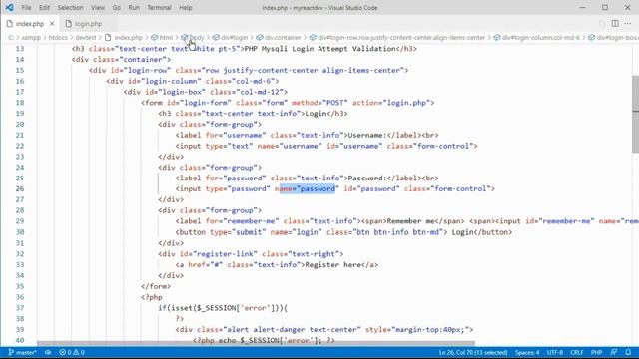
Task: Open the div#login-column.col-md-6 breadcrumb
Action: click(x=537, y=38)
